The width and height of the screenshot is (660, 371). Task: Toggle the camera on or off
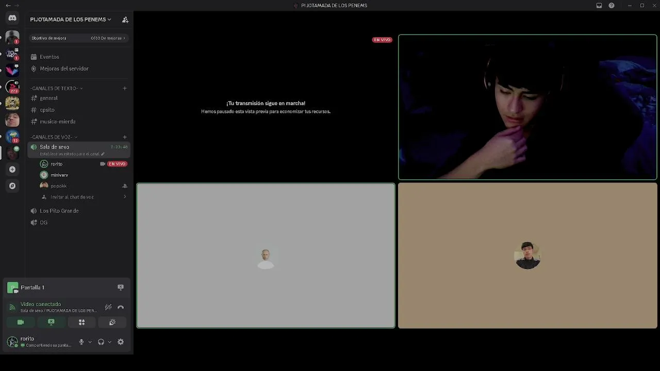point(21,322)
